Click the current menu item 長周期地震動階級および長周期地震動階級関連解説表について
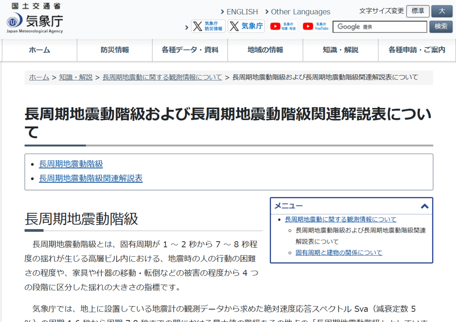 [x=361, y=236]
